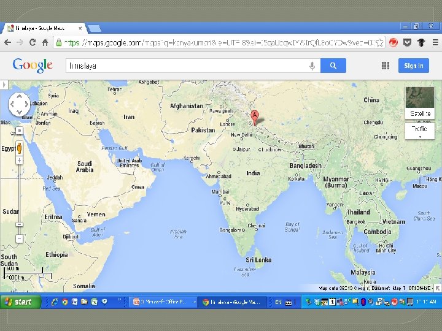Expand the side panel arrow on map
This screenshot has height=331, width=442.
coord(4,85)
